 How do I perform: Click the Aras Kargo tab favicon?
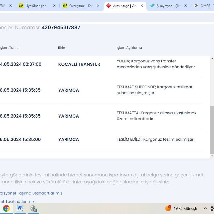click(x=109, y=6)
